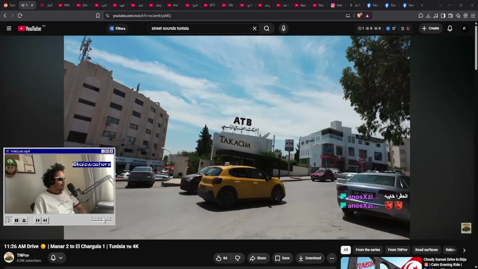Viewport: 478px width, 269px height.
Task: Select 'Road surfaces' chip
Action: pyautogui.click(x=426, y=250)
